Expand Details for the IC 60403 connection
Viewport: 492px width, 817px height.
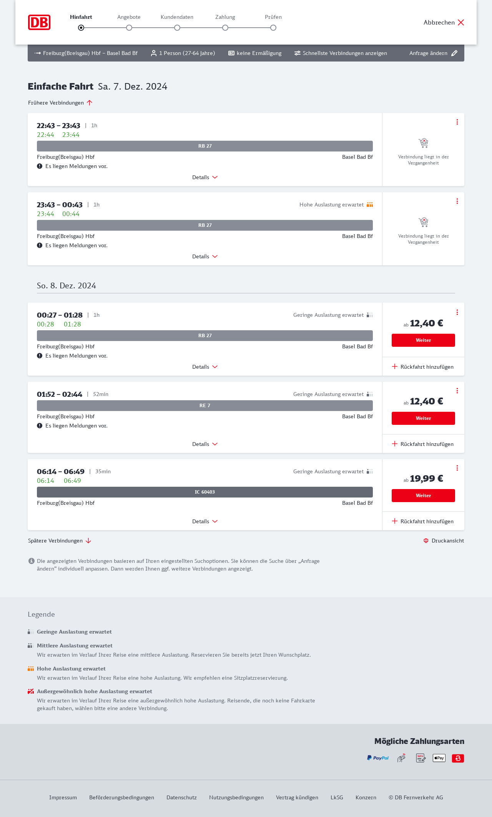(x=205, y=521)
